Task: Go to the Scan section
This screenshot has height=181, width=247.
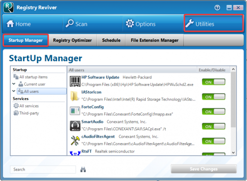Action: point(93,24)
